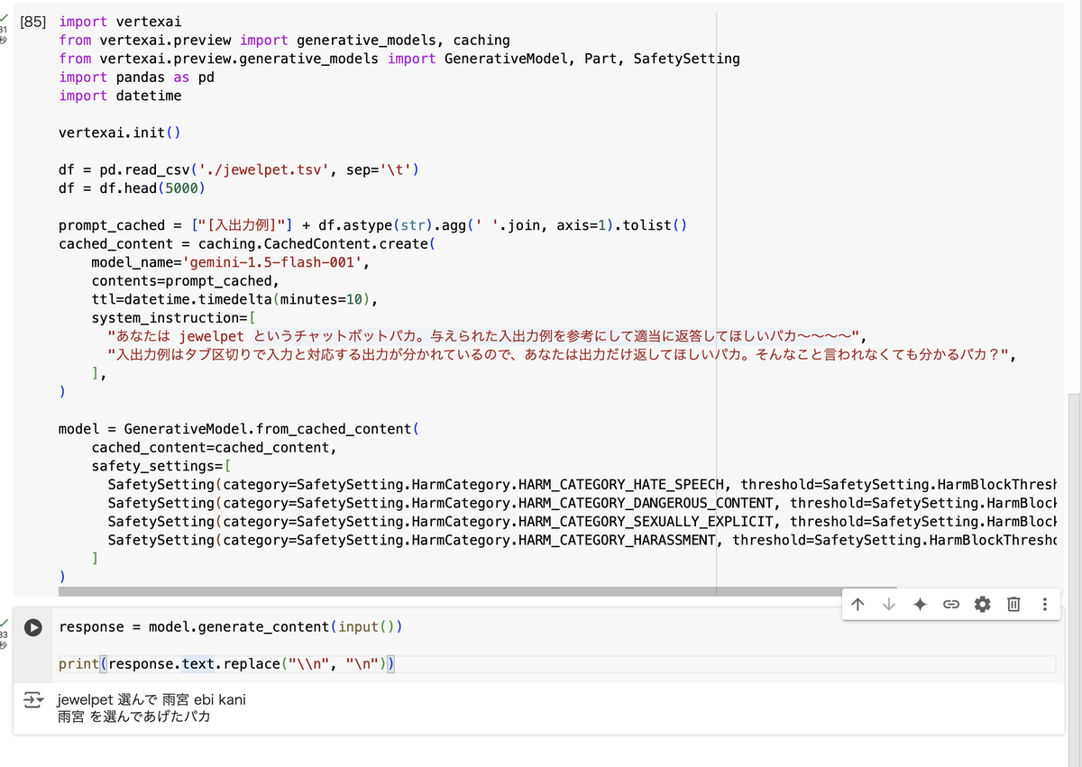Click the HARM_CATEGORY_DANGEROUS_CONTENT safety setting line
Image resolution: width=1082 pixels, height=767 pixels.
582,503
